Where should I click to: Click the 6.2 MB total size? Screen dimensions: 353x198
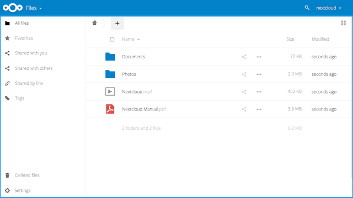coord(295,128)
